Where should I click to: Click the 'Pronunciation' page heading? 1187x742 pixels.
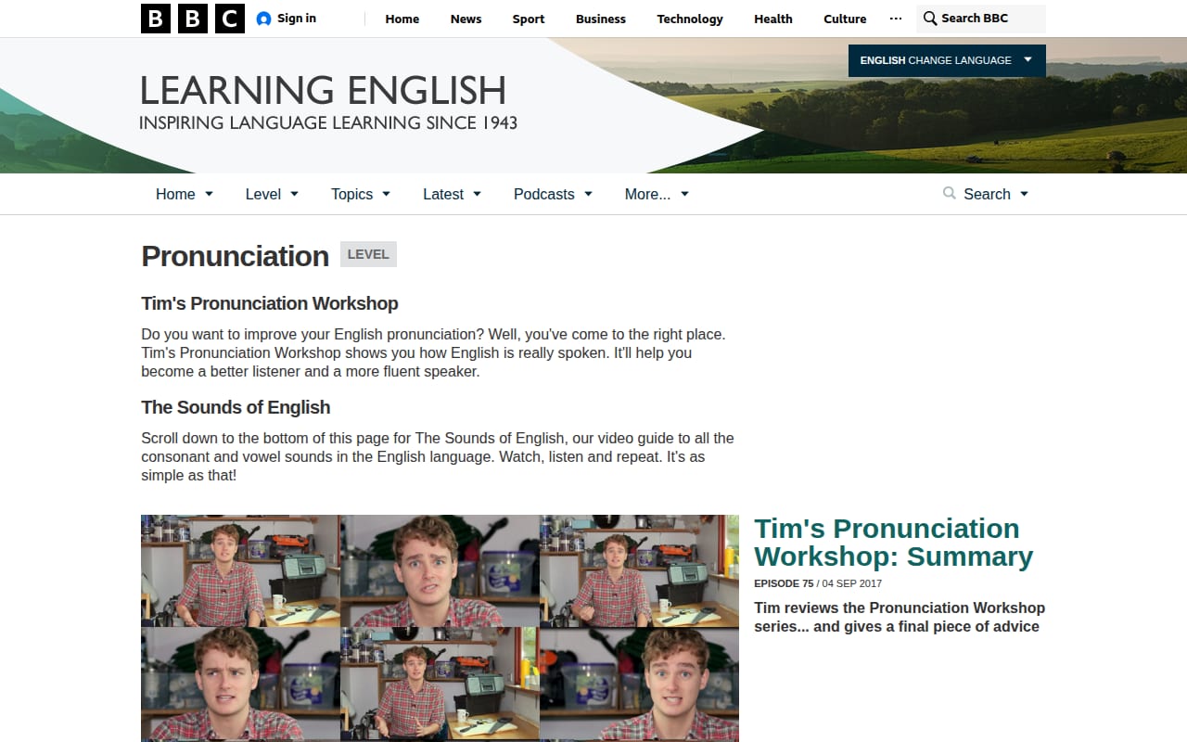235,256
